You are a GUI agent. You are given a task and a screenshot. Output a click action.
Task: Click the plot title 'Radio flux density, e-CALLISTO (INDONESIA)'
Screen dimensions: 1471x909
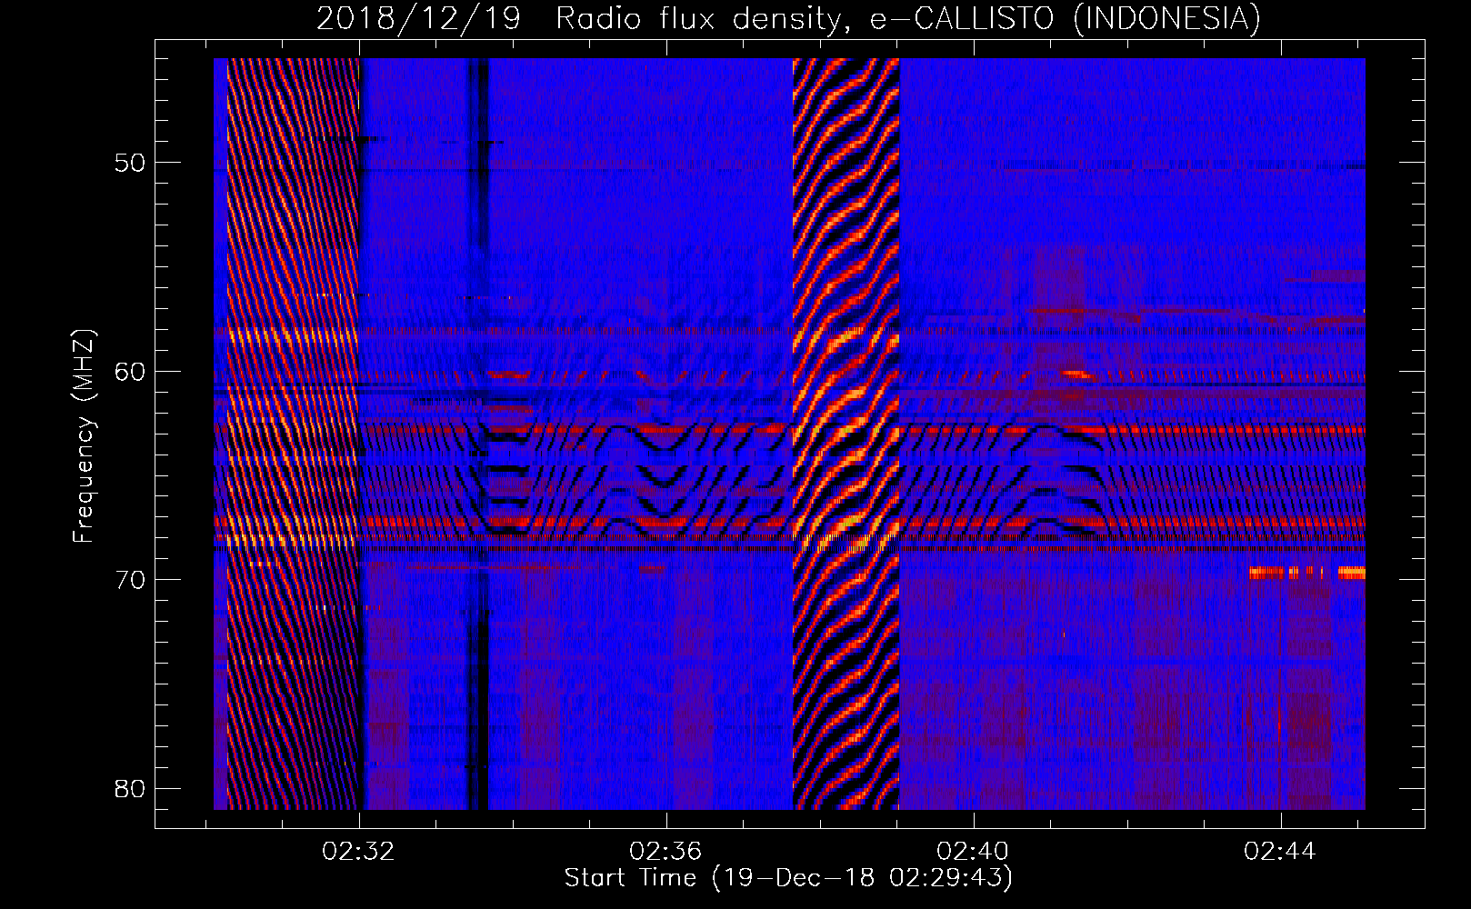(907, 18)
